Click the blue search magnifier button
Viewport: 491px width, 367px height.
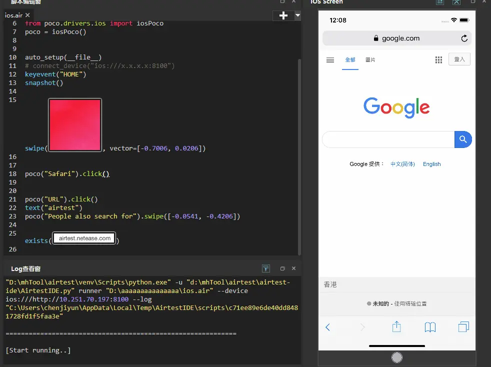[x=463, y=139]
